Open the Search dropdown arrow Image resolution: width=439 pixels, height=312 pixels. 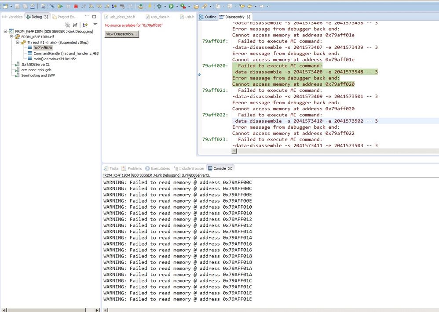click(x=210, y=6)
